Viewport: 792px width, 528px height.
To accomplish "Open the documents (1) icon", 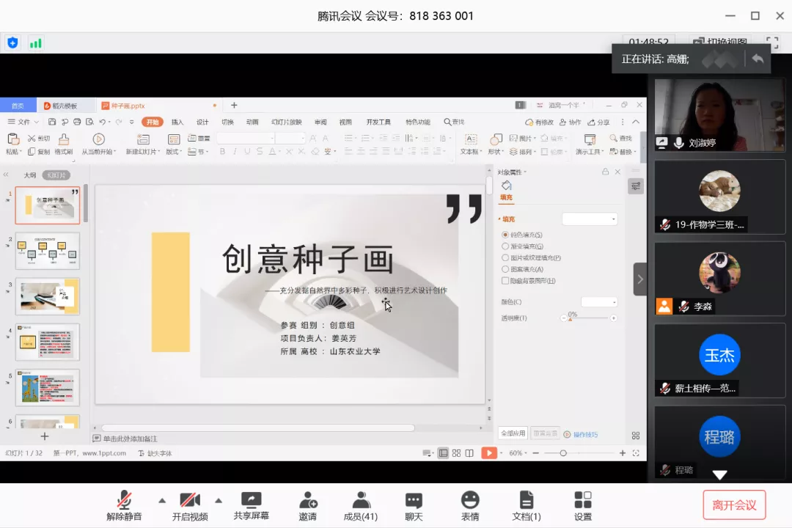I will tap(526, 501).
